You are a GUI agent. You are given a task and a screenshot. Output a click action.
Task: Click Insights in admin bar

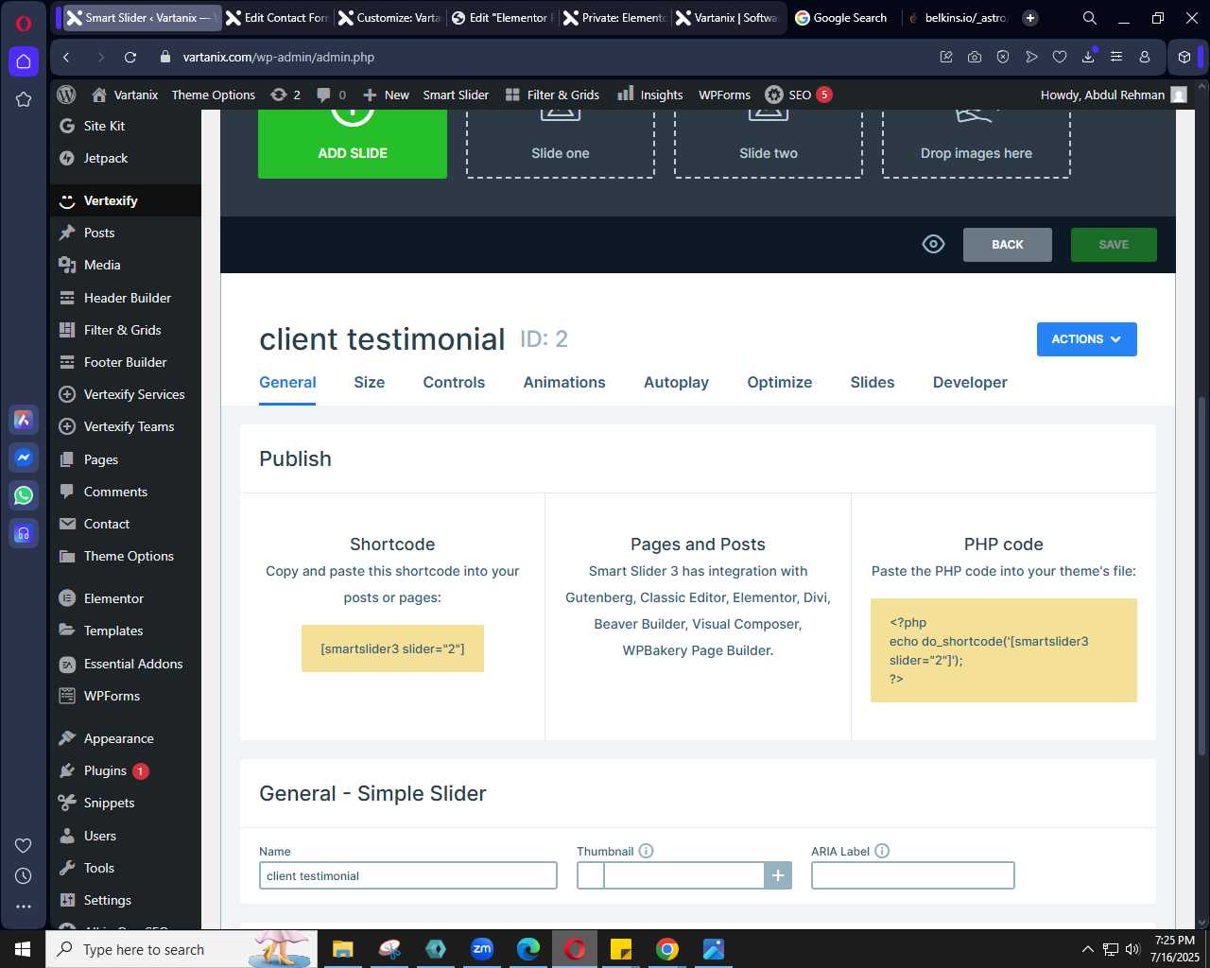[650, 95]
